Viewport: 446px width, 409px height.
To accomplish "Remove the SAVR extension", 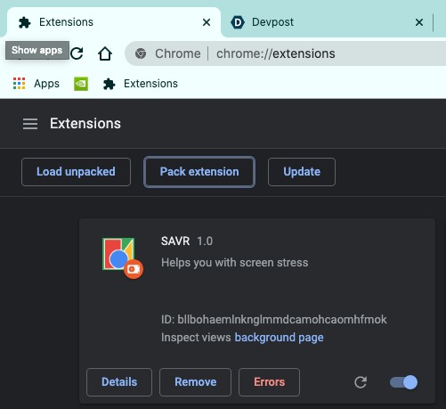I will 195,382.
